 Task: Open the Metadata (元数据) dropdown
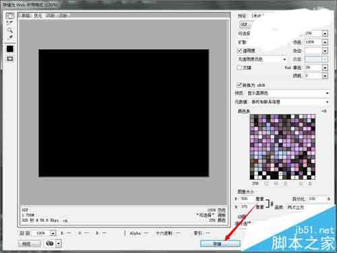290,102
